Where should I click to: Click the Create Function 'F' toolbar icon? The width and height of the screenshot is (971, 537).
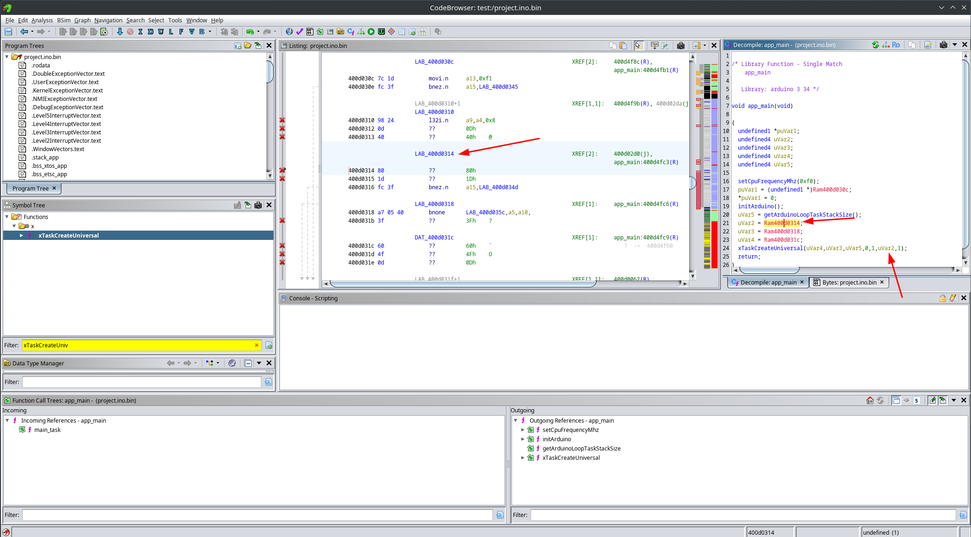tap(181, 32)
